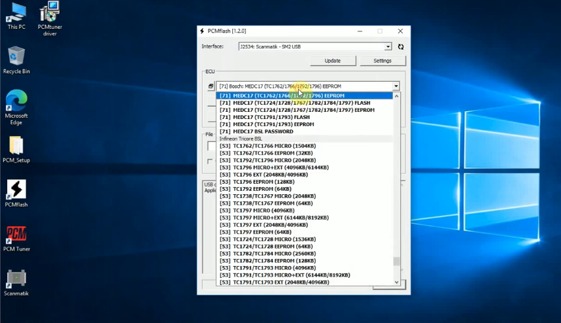The image size is (561, 323).
Task: Choose MEDC17 (TC1791/1793) FLASH
Action: (x=304, y=117)
